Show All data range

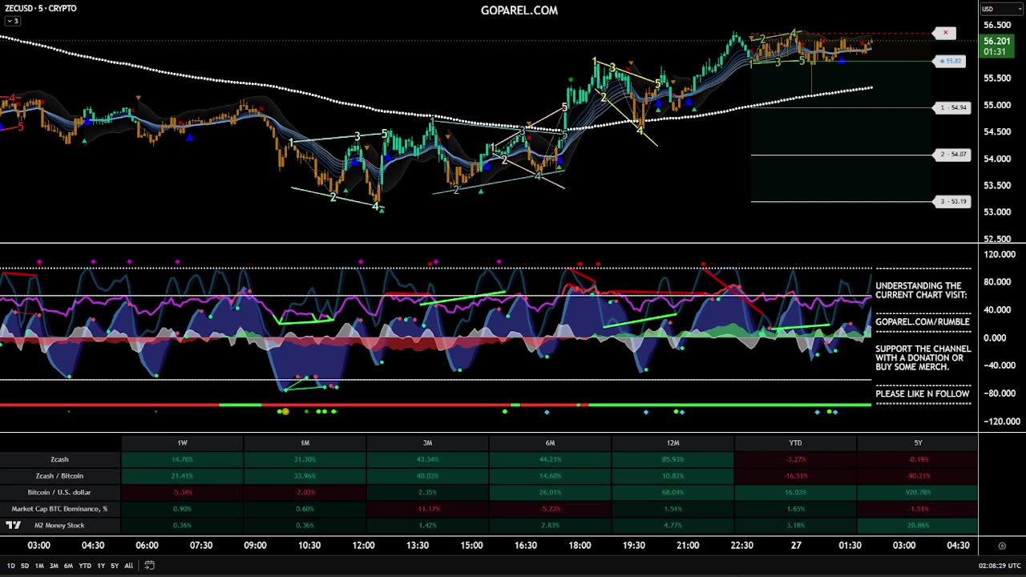128,566
